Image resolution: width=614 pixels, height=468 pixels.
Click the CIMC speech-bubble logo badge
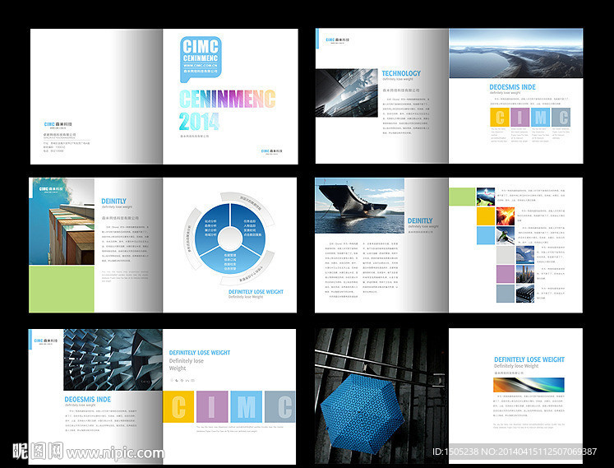(201, 59)
